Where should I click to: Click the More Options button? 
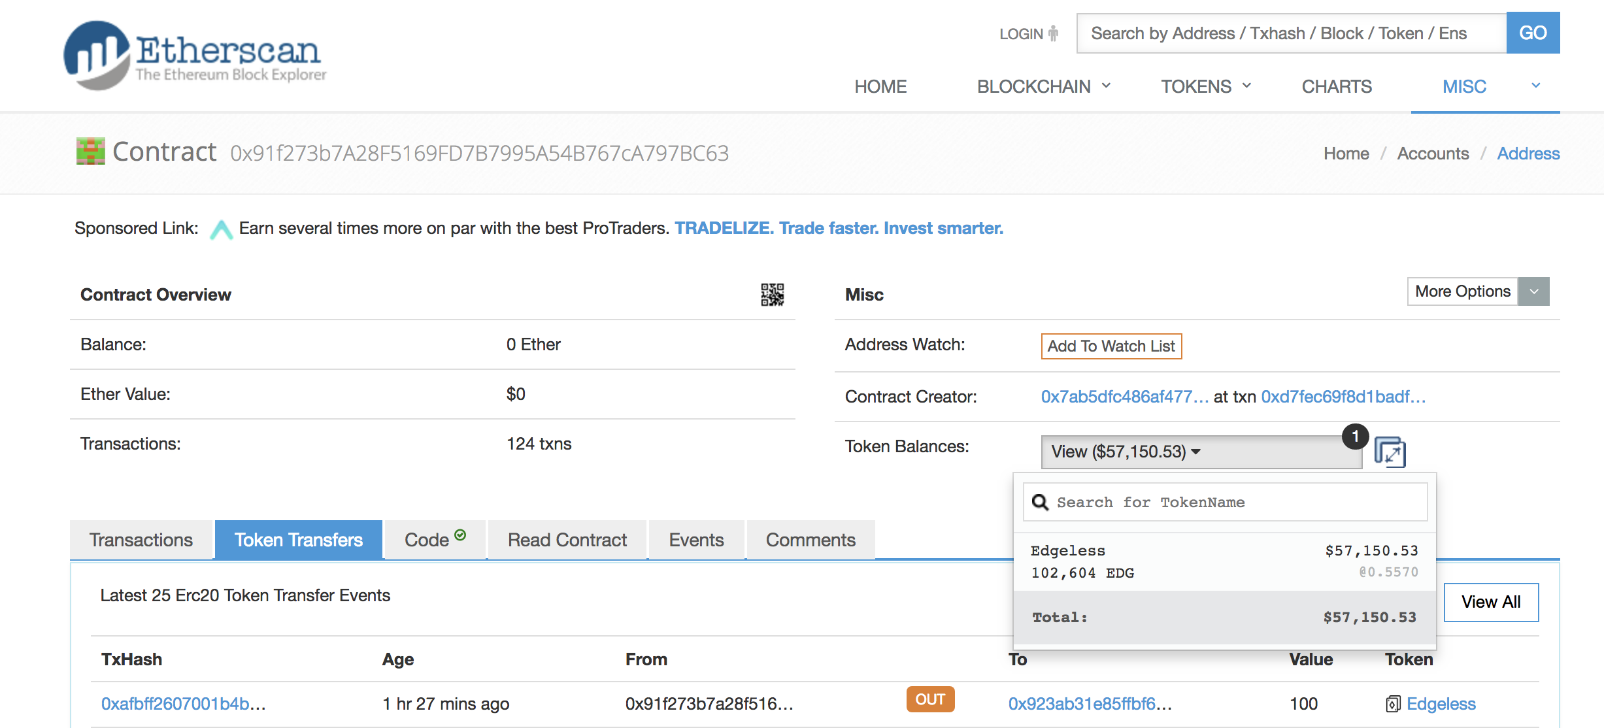pyautogui.click(x=1463, y=291)
